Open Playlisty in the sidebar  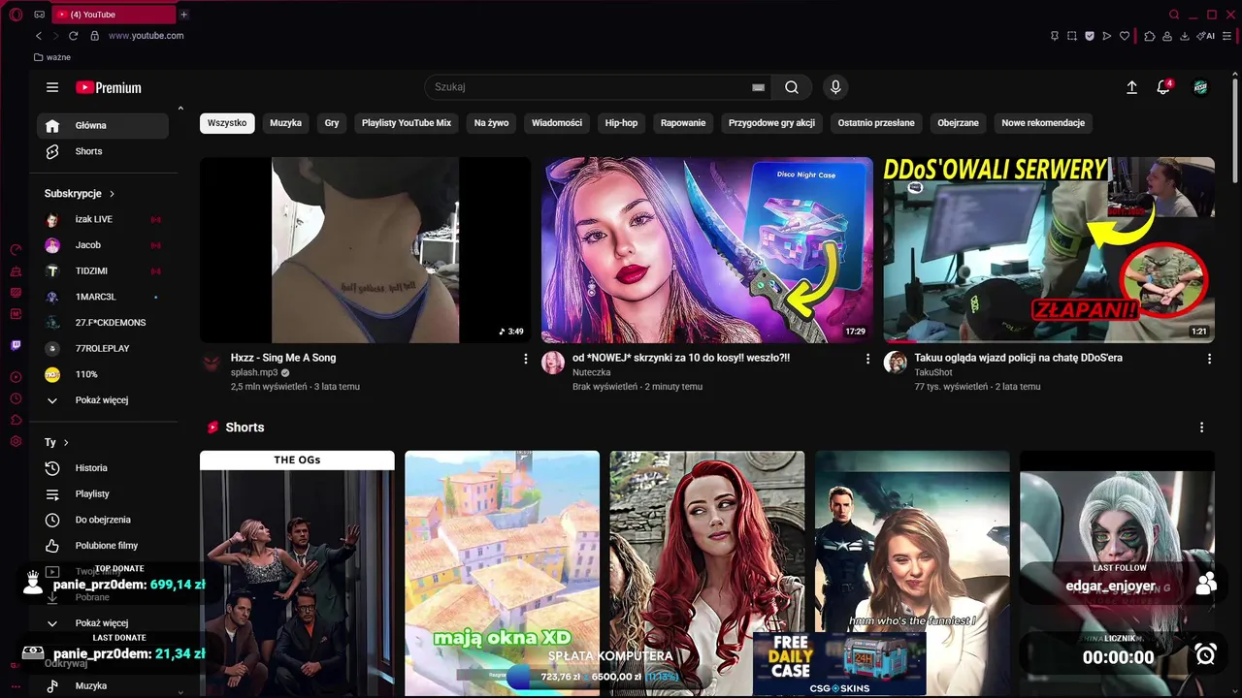[103, 494]
